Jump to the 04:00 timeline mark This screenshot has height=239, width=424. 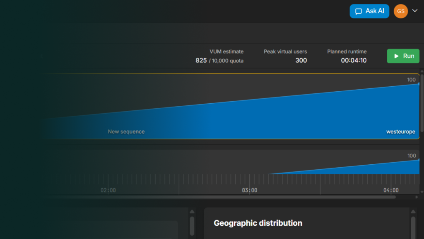click(390, 190)
